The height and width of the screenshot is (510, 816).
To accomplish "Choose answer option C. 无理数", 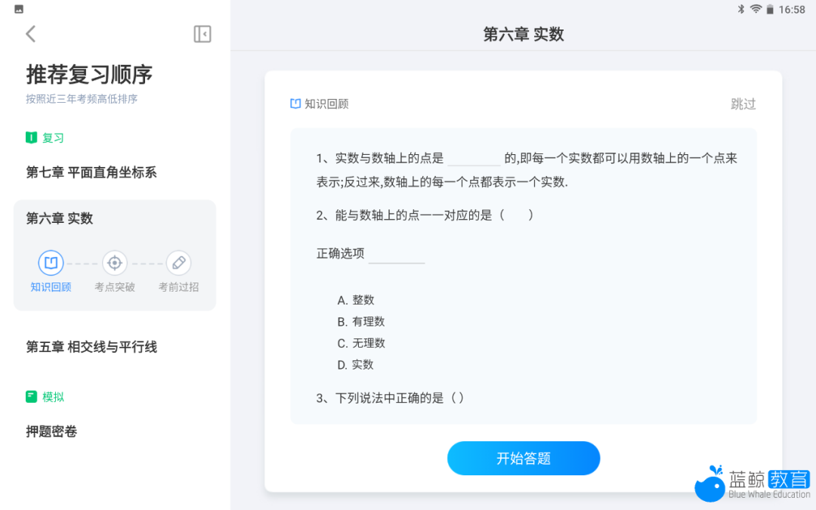I will pyautogui.click(x=361, y=343).
